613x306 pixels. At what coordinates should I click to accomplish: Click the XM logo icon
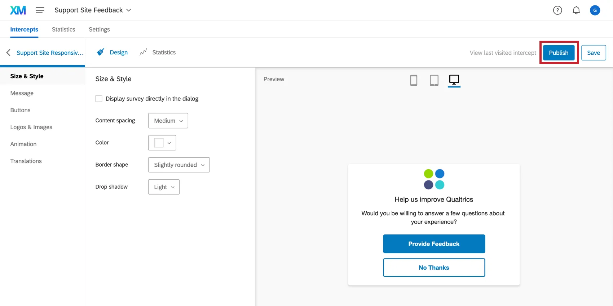[x=18, y=10]
